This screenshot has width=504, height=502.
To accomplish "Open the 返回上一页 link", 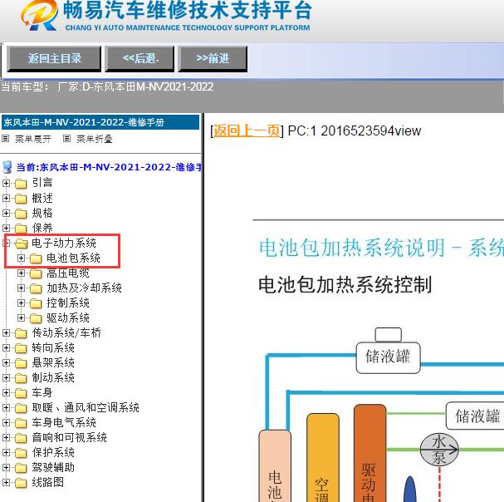I will [247, 130].
